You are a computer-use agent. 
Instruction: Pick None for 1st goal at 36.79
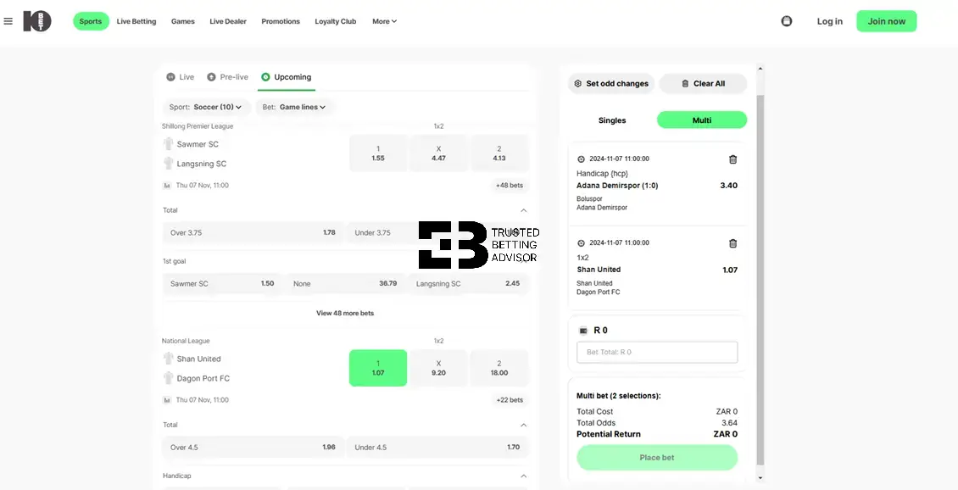[345, 283]
